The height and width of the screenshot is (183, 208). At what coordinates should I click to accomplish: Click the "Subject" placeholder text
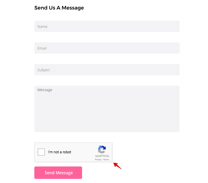pos(44,70)
